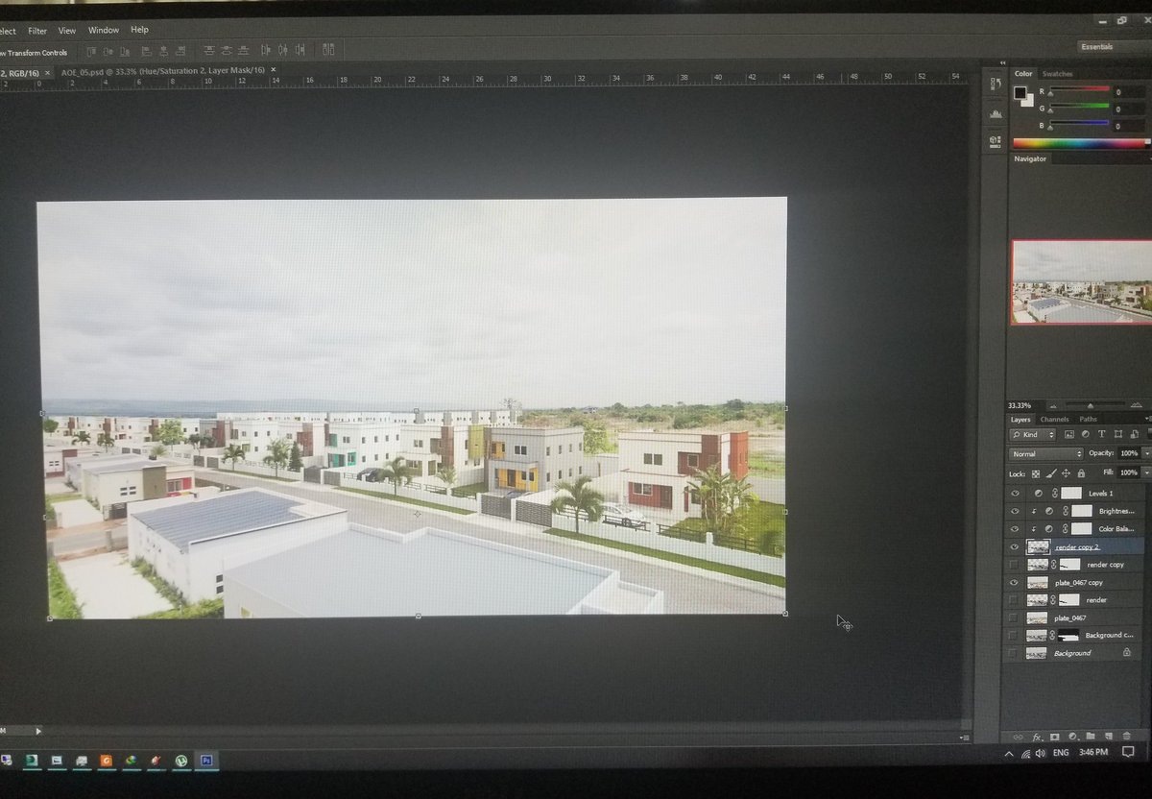
Task: Hide the Levels 1 layer
Action: [x=1015, y=493]
